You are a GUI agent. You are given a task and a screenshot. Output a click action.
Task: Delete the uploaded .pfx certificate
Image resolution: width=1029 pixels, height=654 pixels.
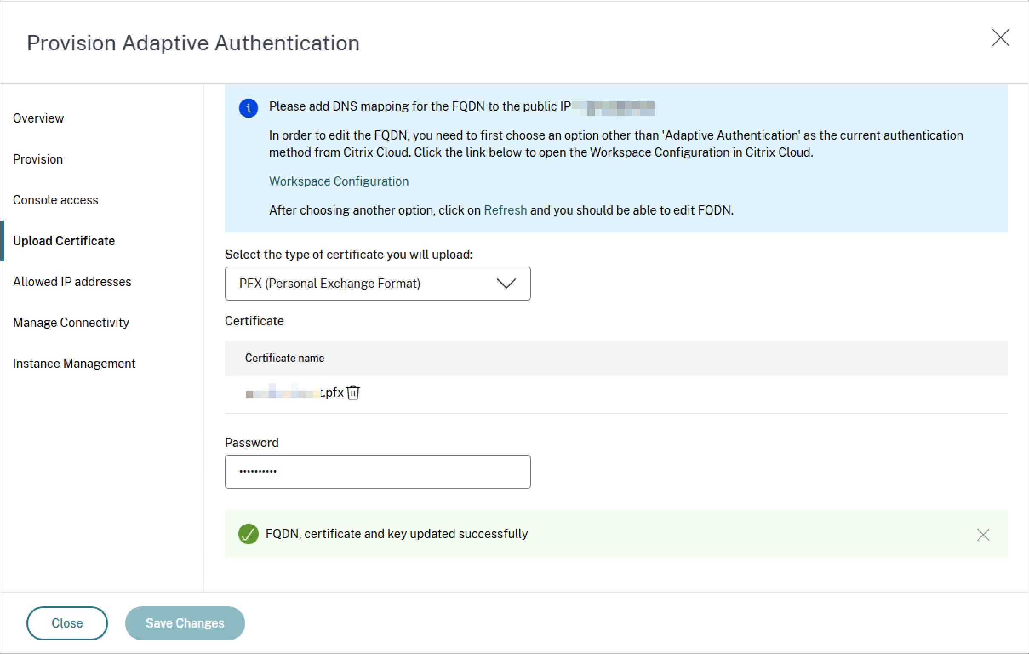(x=353, y=393)
